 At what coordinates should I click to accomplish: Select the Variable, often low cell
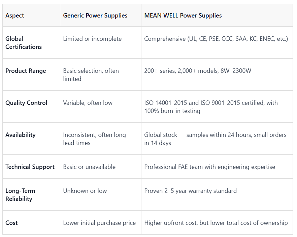(88, 103)
